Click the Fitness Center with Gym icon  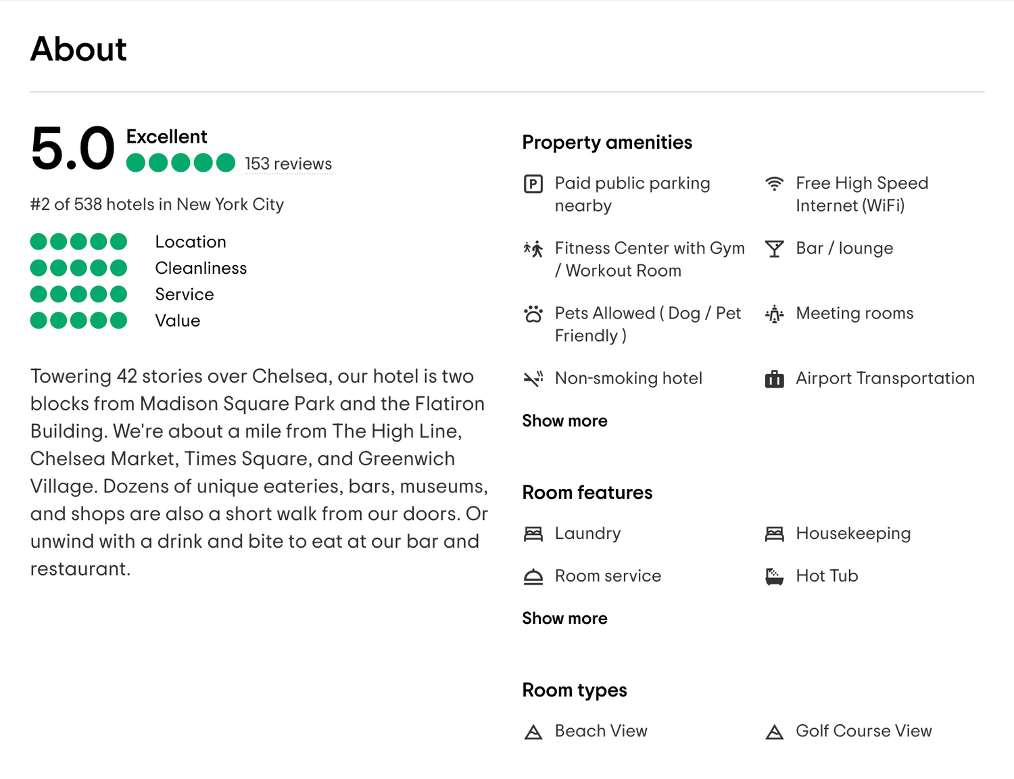tap(533, 249)
